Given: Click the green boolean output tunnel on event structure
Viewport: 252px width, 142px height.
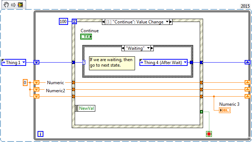Looking at the screenshot, I should click(x=201, y=112).
